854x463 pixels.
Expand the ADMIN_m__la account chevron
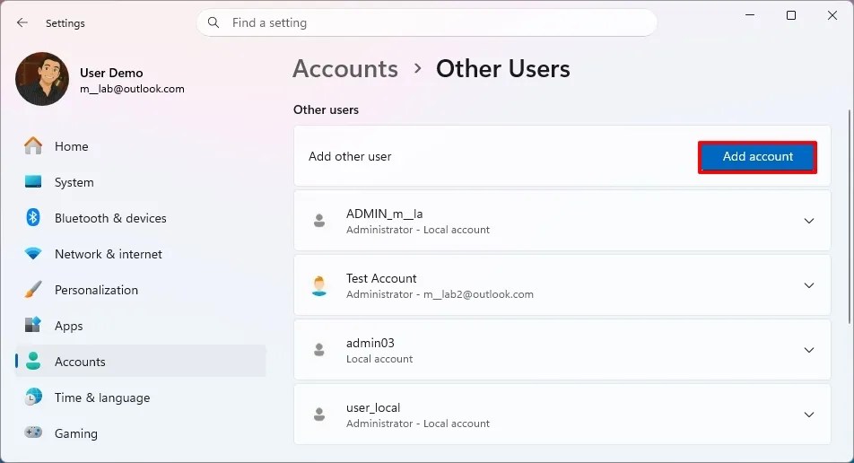(809, 221)
